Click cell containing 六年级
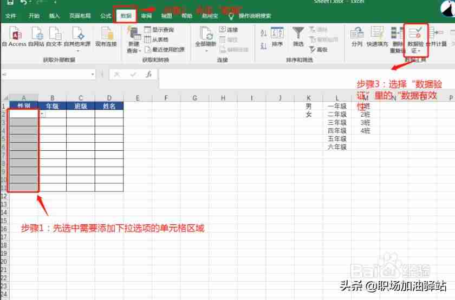Image resolution: width=455 pixels, height=300 pixels. 337,147
